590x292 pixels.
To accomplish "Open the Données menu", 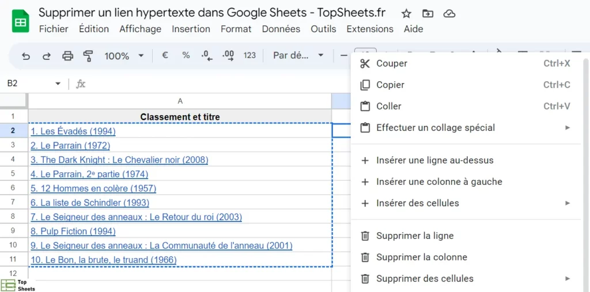I will coord(281,29).
